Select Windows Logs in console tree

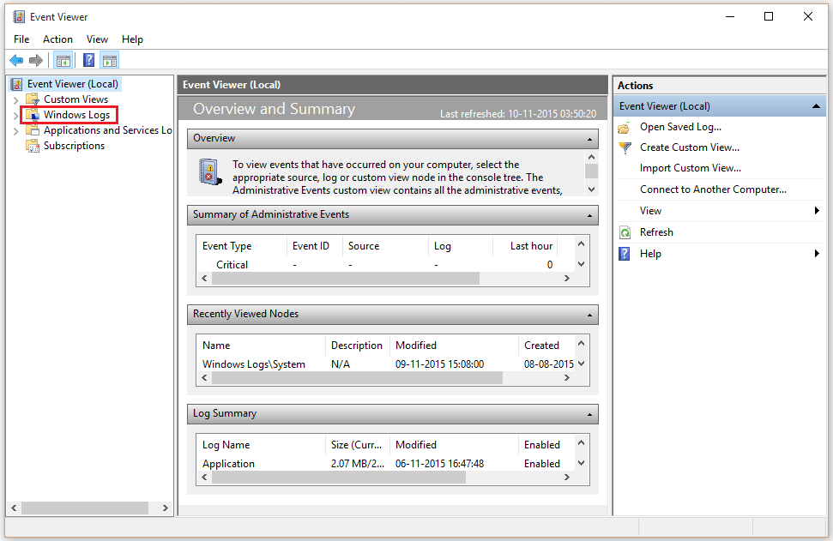point(76,115)
